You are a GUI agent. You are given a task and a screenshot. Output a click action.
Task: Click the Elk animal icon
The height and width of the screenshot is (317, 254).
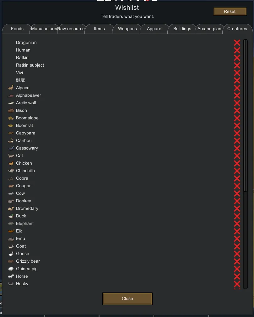click(x=11, y=231)
